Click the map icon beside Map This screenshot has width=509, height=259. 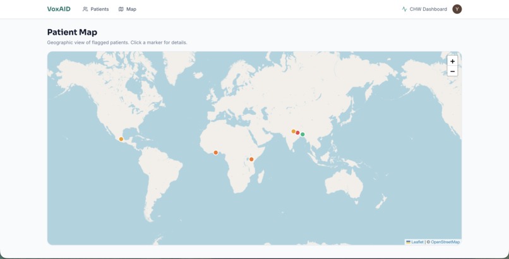tap(121, 9)
